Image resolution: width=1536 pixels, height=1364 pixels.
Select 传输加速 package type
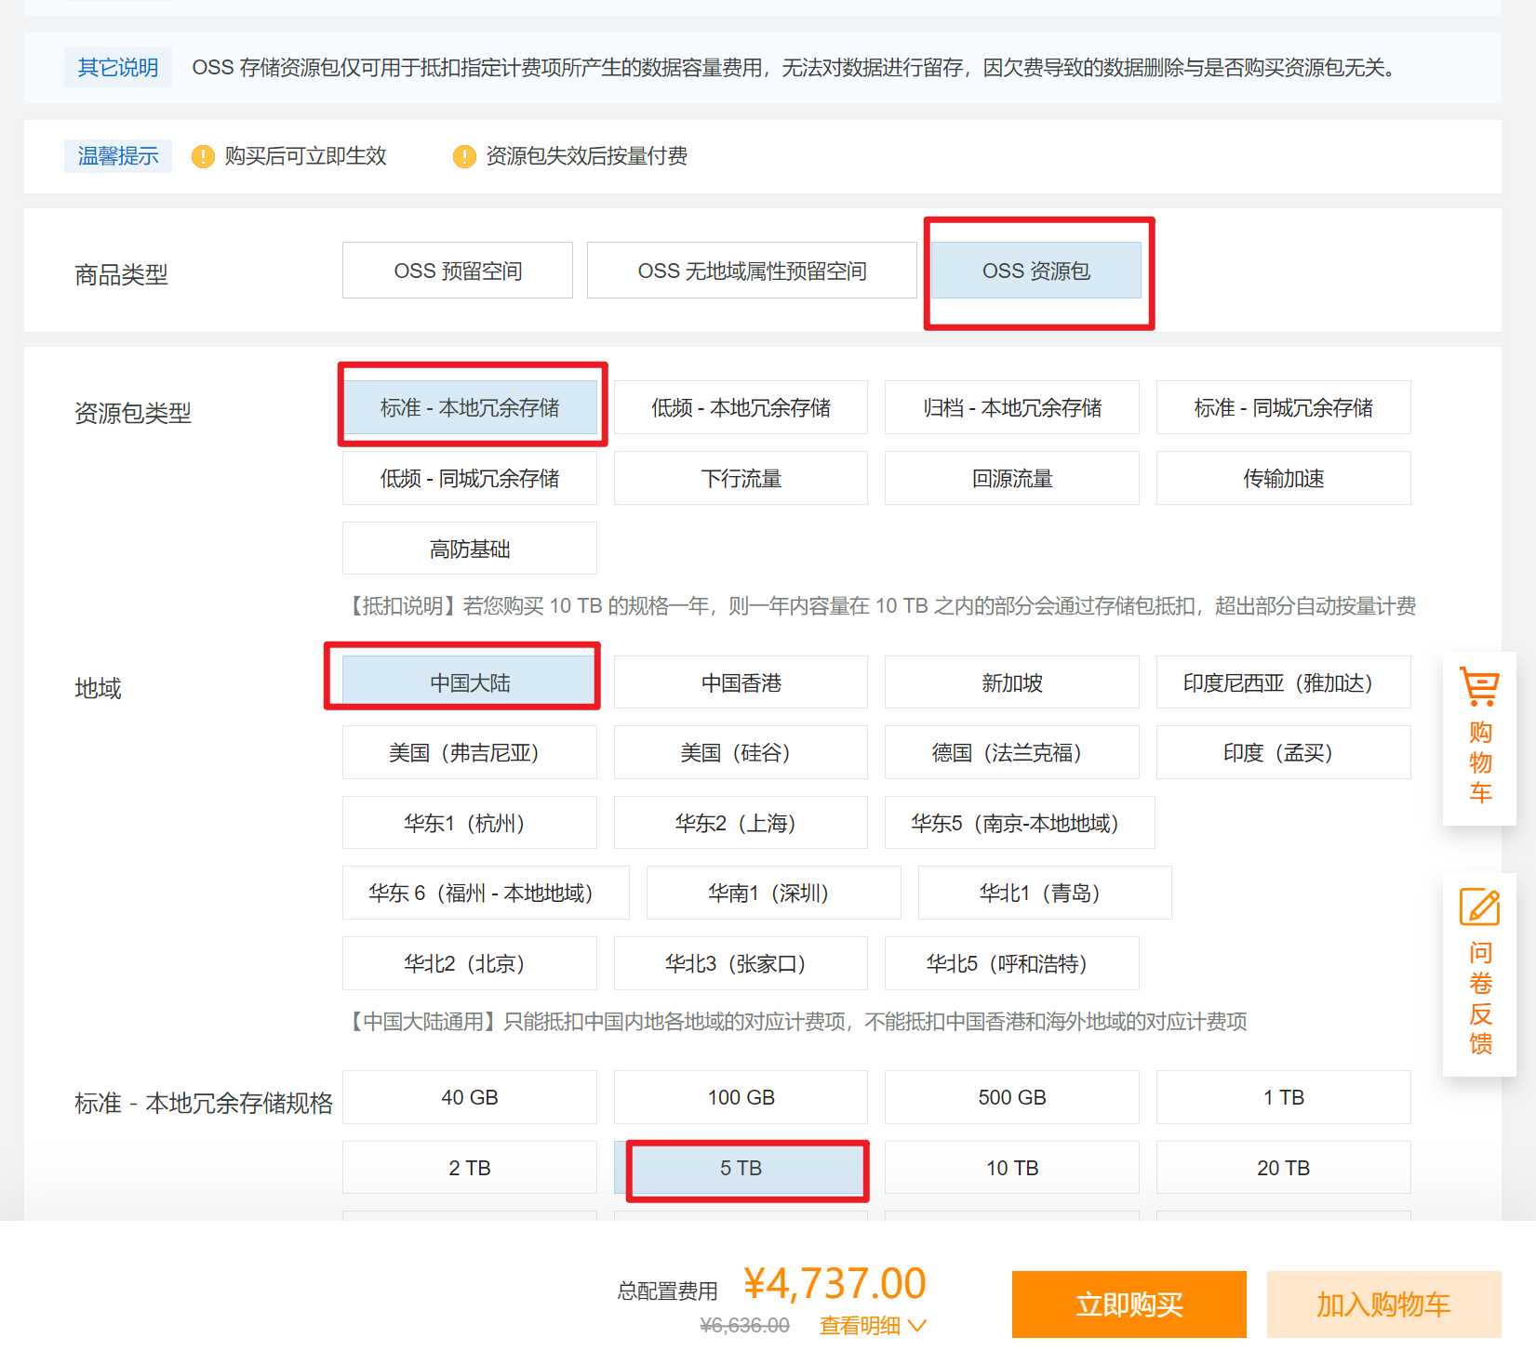click(1284, 478)
